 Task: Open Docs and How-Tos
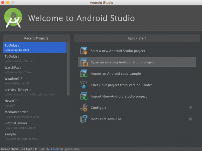click(137, 119)
